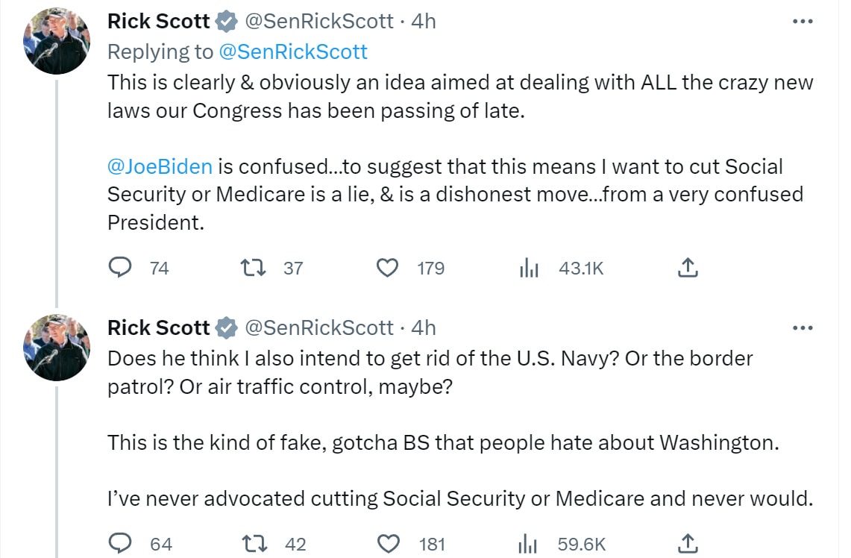Open Rick Scott's avatar on first tweet
Viewport: 851px width, 558px height.
(57, 41)
